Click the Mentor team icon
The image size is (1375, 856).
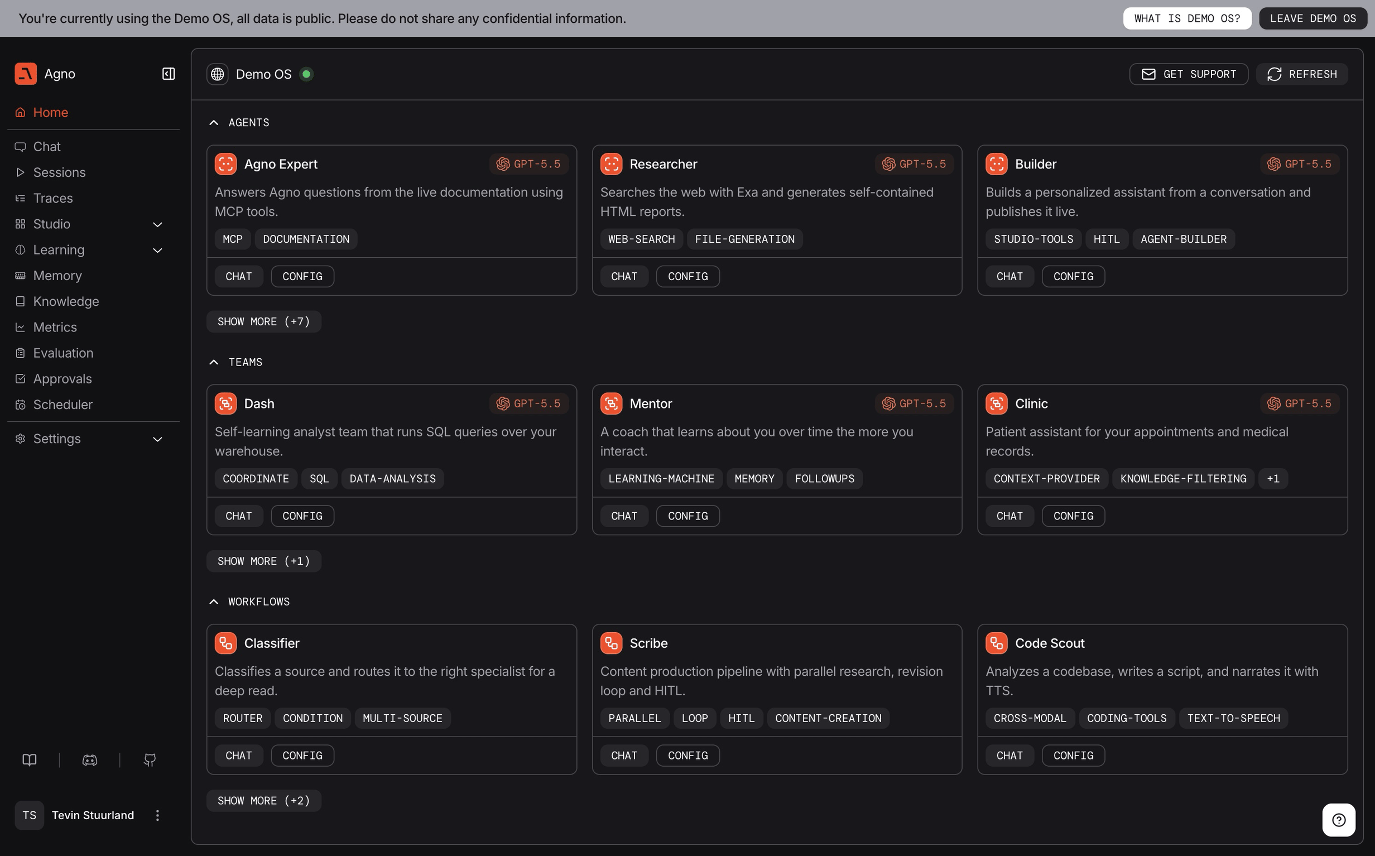pos(611,403)
